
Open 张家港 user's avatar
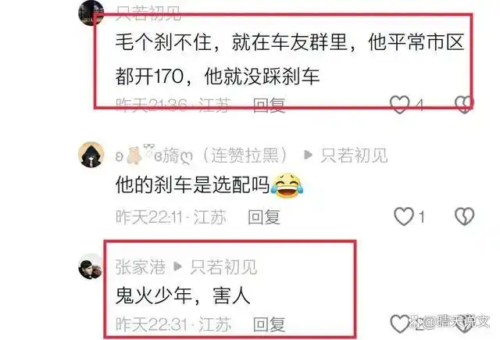(91, 267)
